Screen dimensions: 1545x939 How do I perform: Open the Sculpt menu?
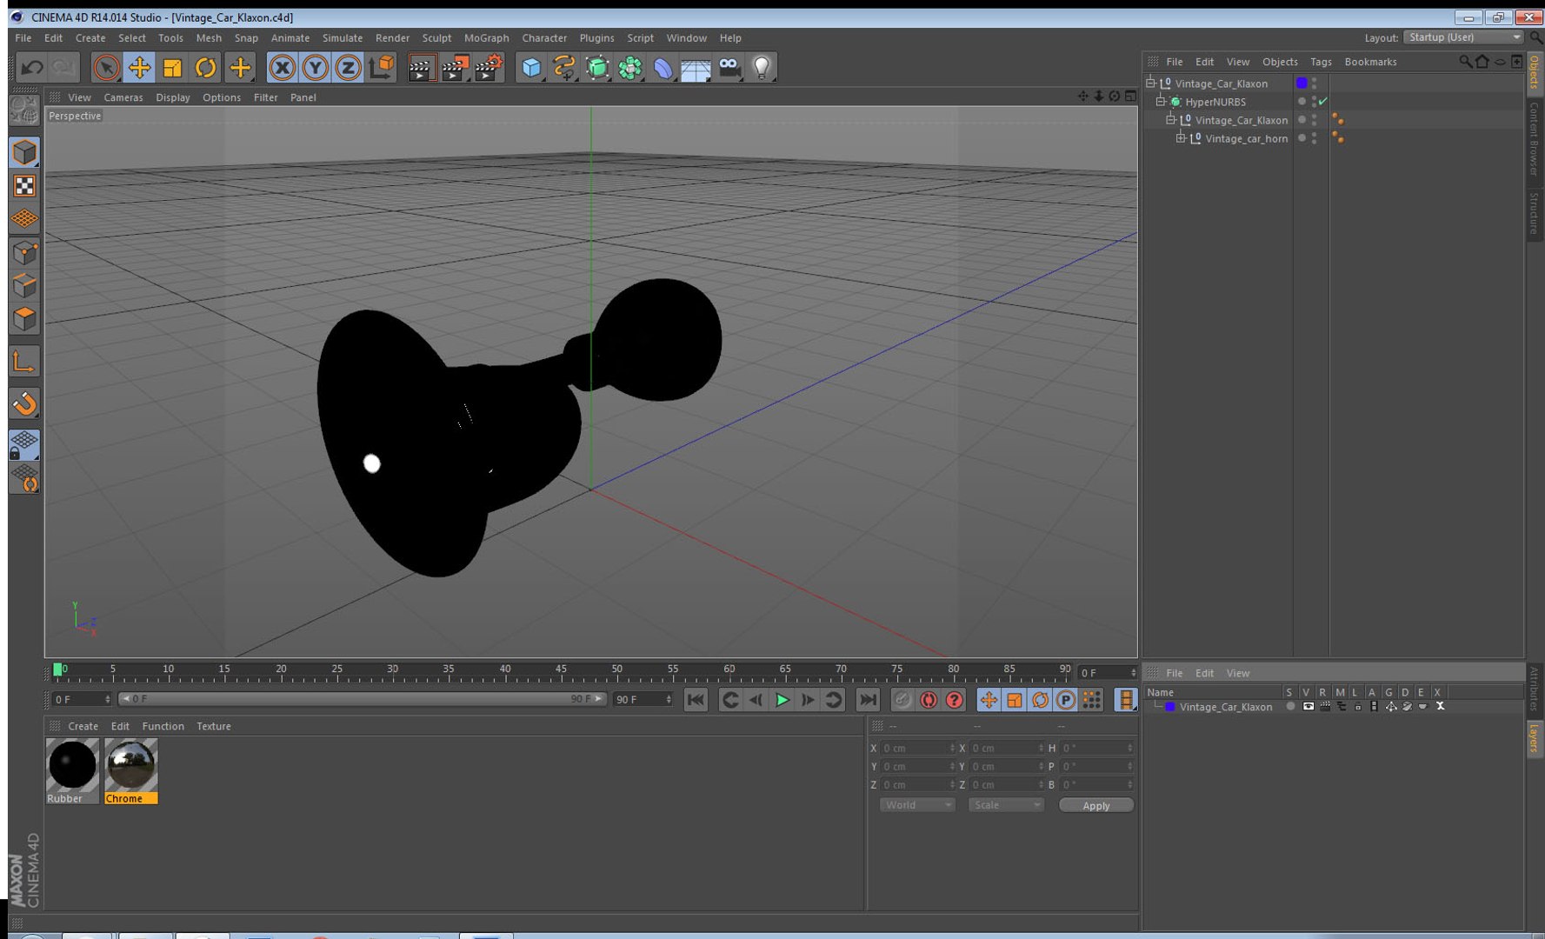tap(436, 38)
